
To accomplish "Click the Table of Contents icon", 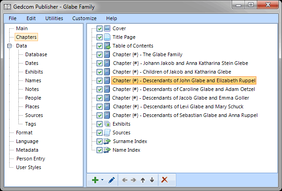I will tap(107, 46).
